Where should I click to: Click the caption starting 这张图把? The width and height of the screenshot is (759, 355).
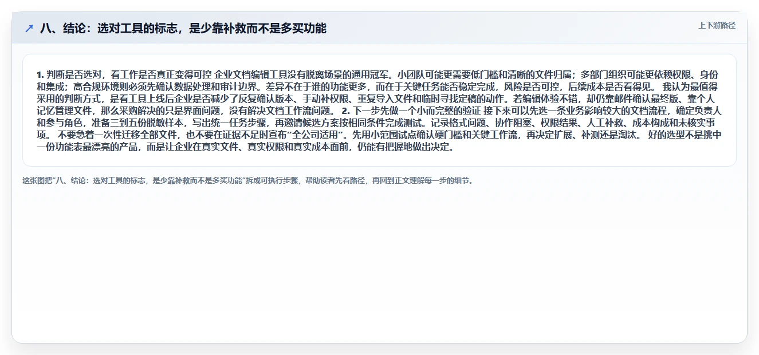click(248, 180)
